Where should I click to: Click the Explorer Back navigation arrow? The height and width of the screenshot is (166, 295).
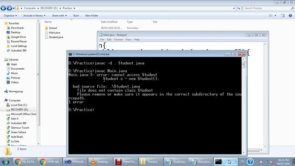pos(3,8)
